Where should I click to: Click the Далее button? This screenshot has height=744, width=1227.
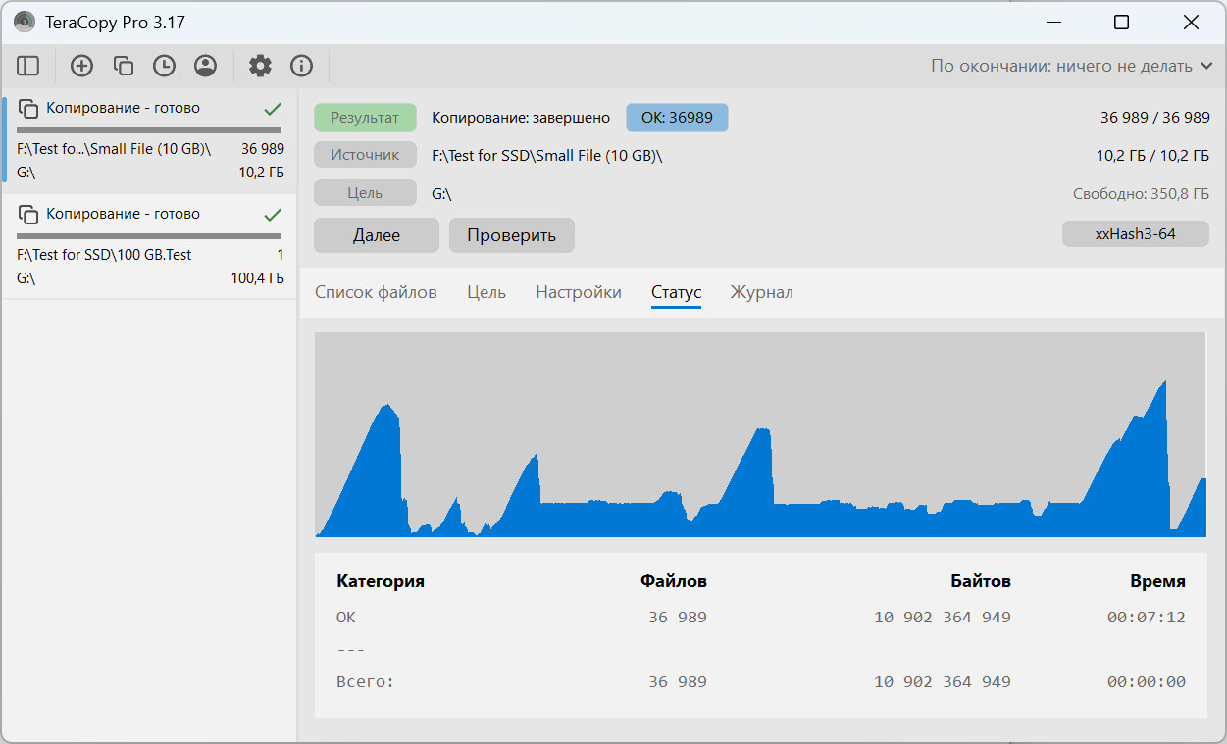(377, 235)
